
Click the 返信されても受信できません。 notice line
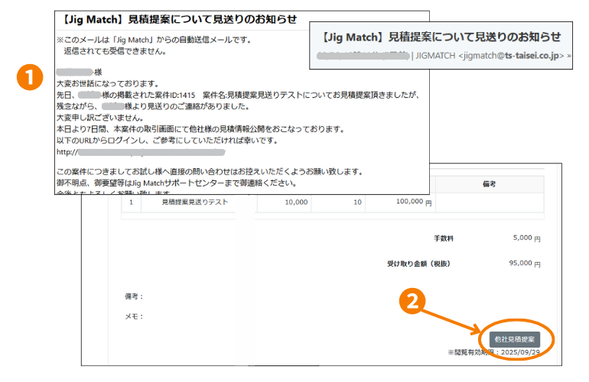[x=115, y=51]
